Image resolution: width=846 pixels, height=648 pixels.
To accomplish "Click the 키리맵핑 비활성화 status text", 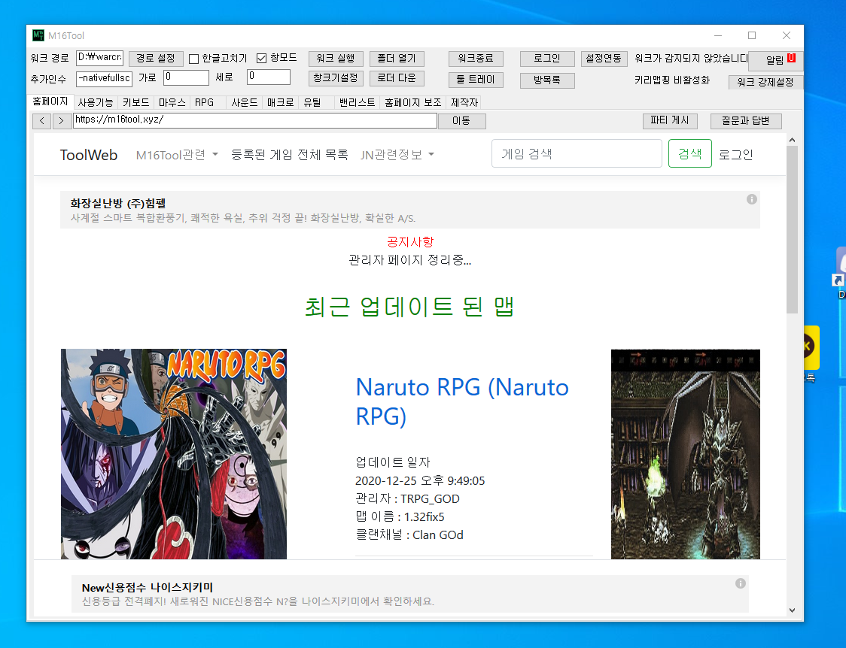I will point(672,80).
